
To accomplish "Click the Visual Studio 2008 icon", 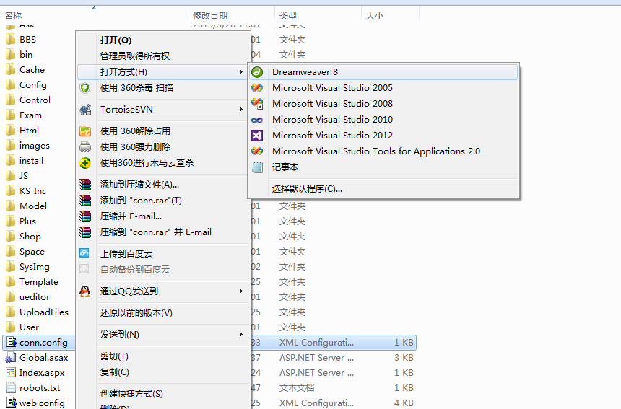I will [257, 104].
